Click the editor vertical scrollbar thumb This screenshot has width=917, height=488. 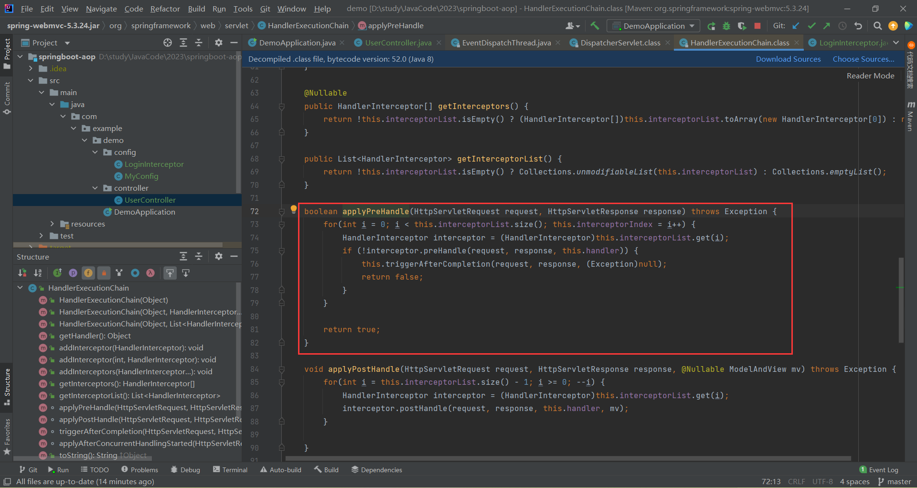(x=901, y=300)
